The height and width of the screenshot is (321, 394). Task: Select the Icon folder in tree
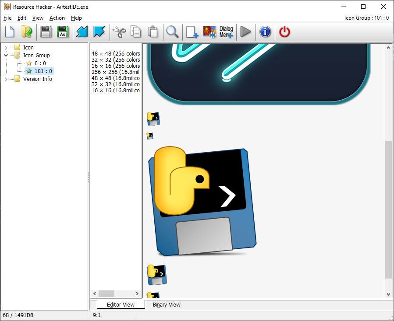coord(28,47)
